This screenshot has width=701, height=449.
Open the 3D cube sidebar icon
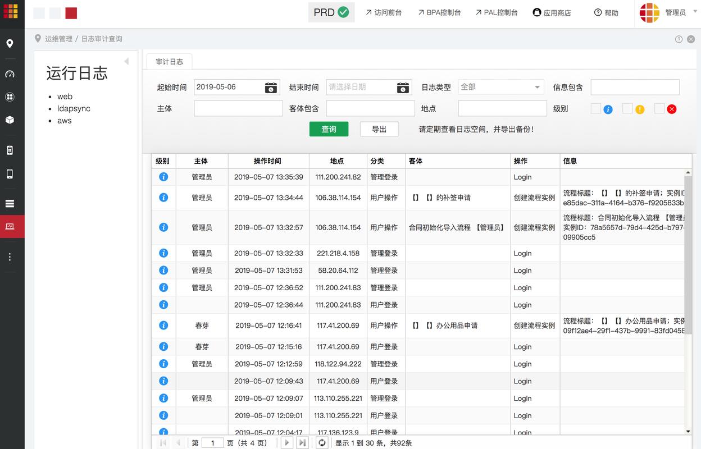(x=10, y=120)
